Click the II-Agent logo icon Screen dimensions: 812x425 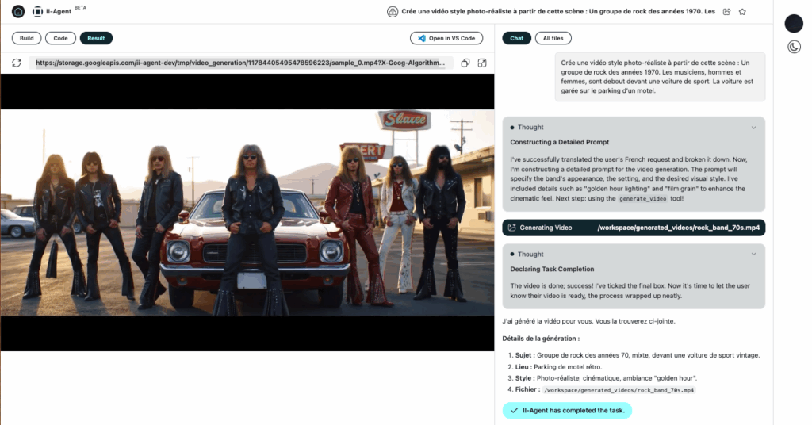(37, 12)
